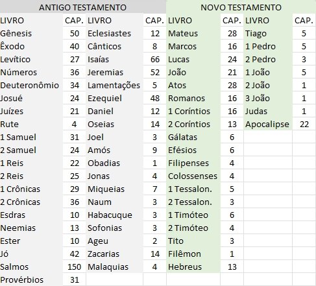This screenshot has height=286, width=316.
Task: Click the Malaquias cell
Action: (x=114, y=267)
